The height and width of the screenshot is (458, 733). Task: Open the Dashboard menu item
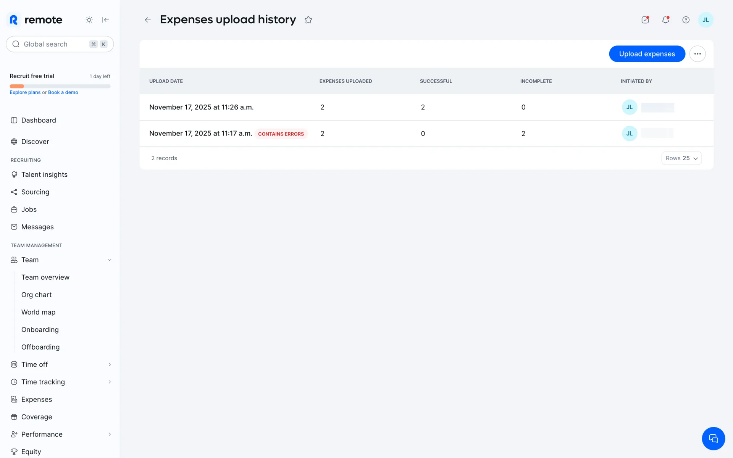[39, 120]
